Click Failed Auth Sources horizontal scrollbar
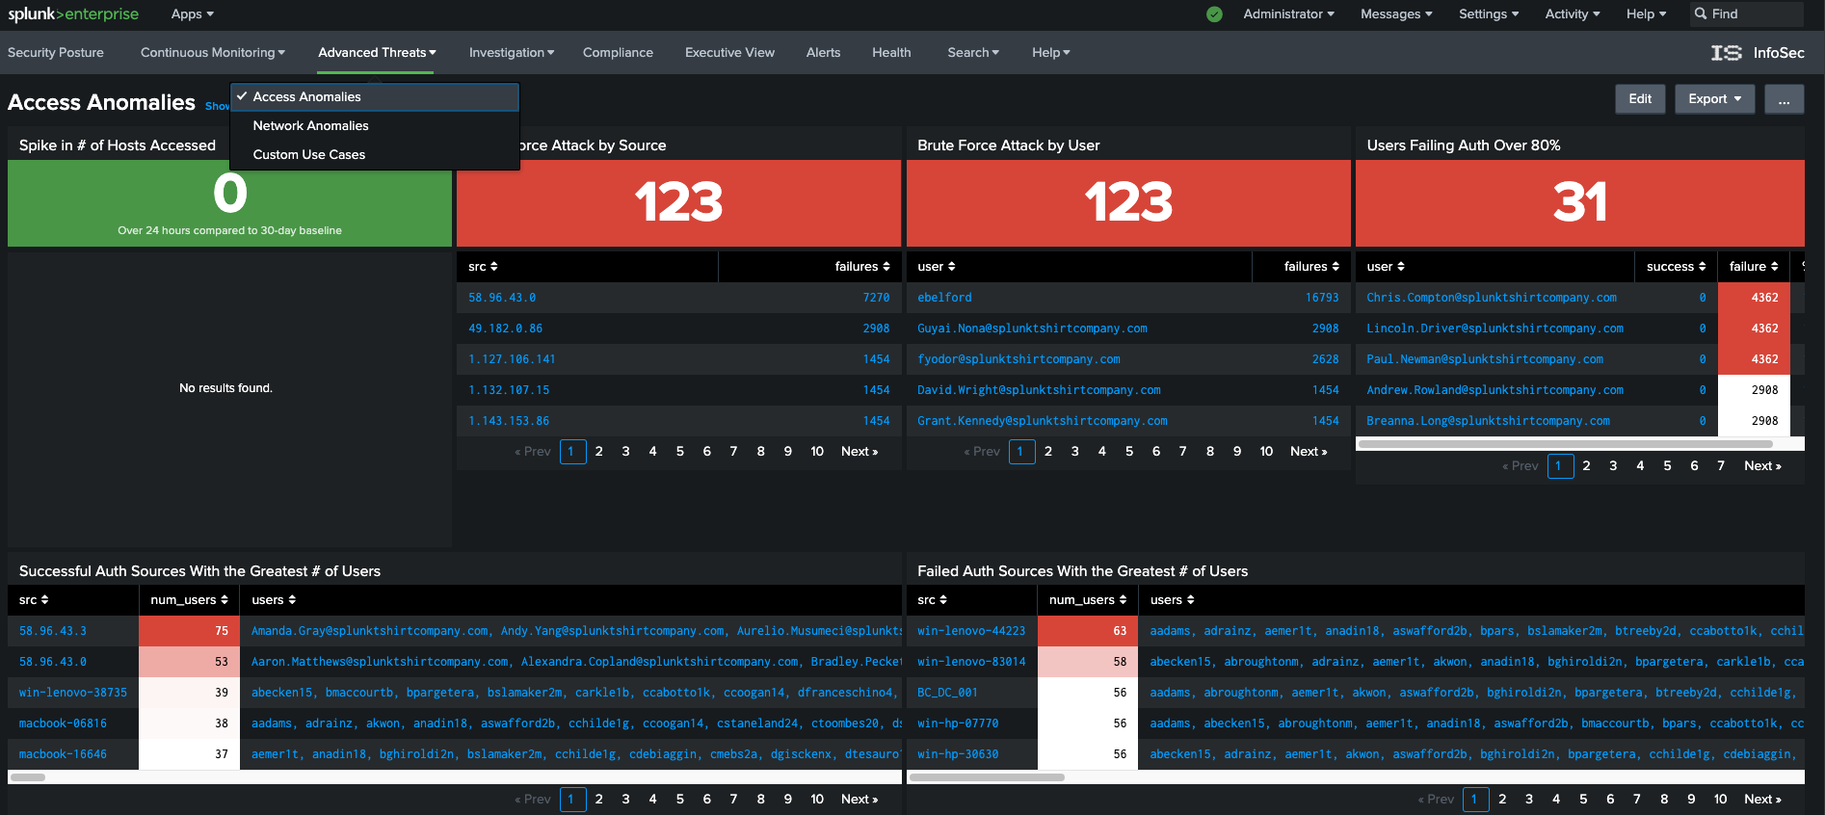 tap(987, 777)
